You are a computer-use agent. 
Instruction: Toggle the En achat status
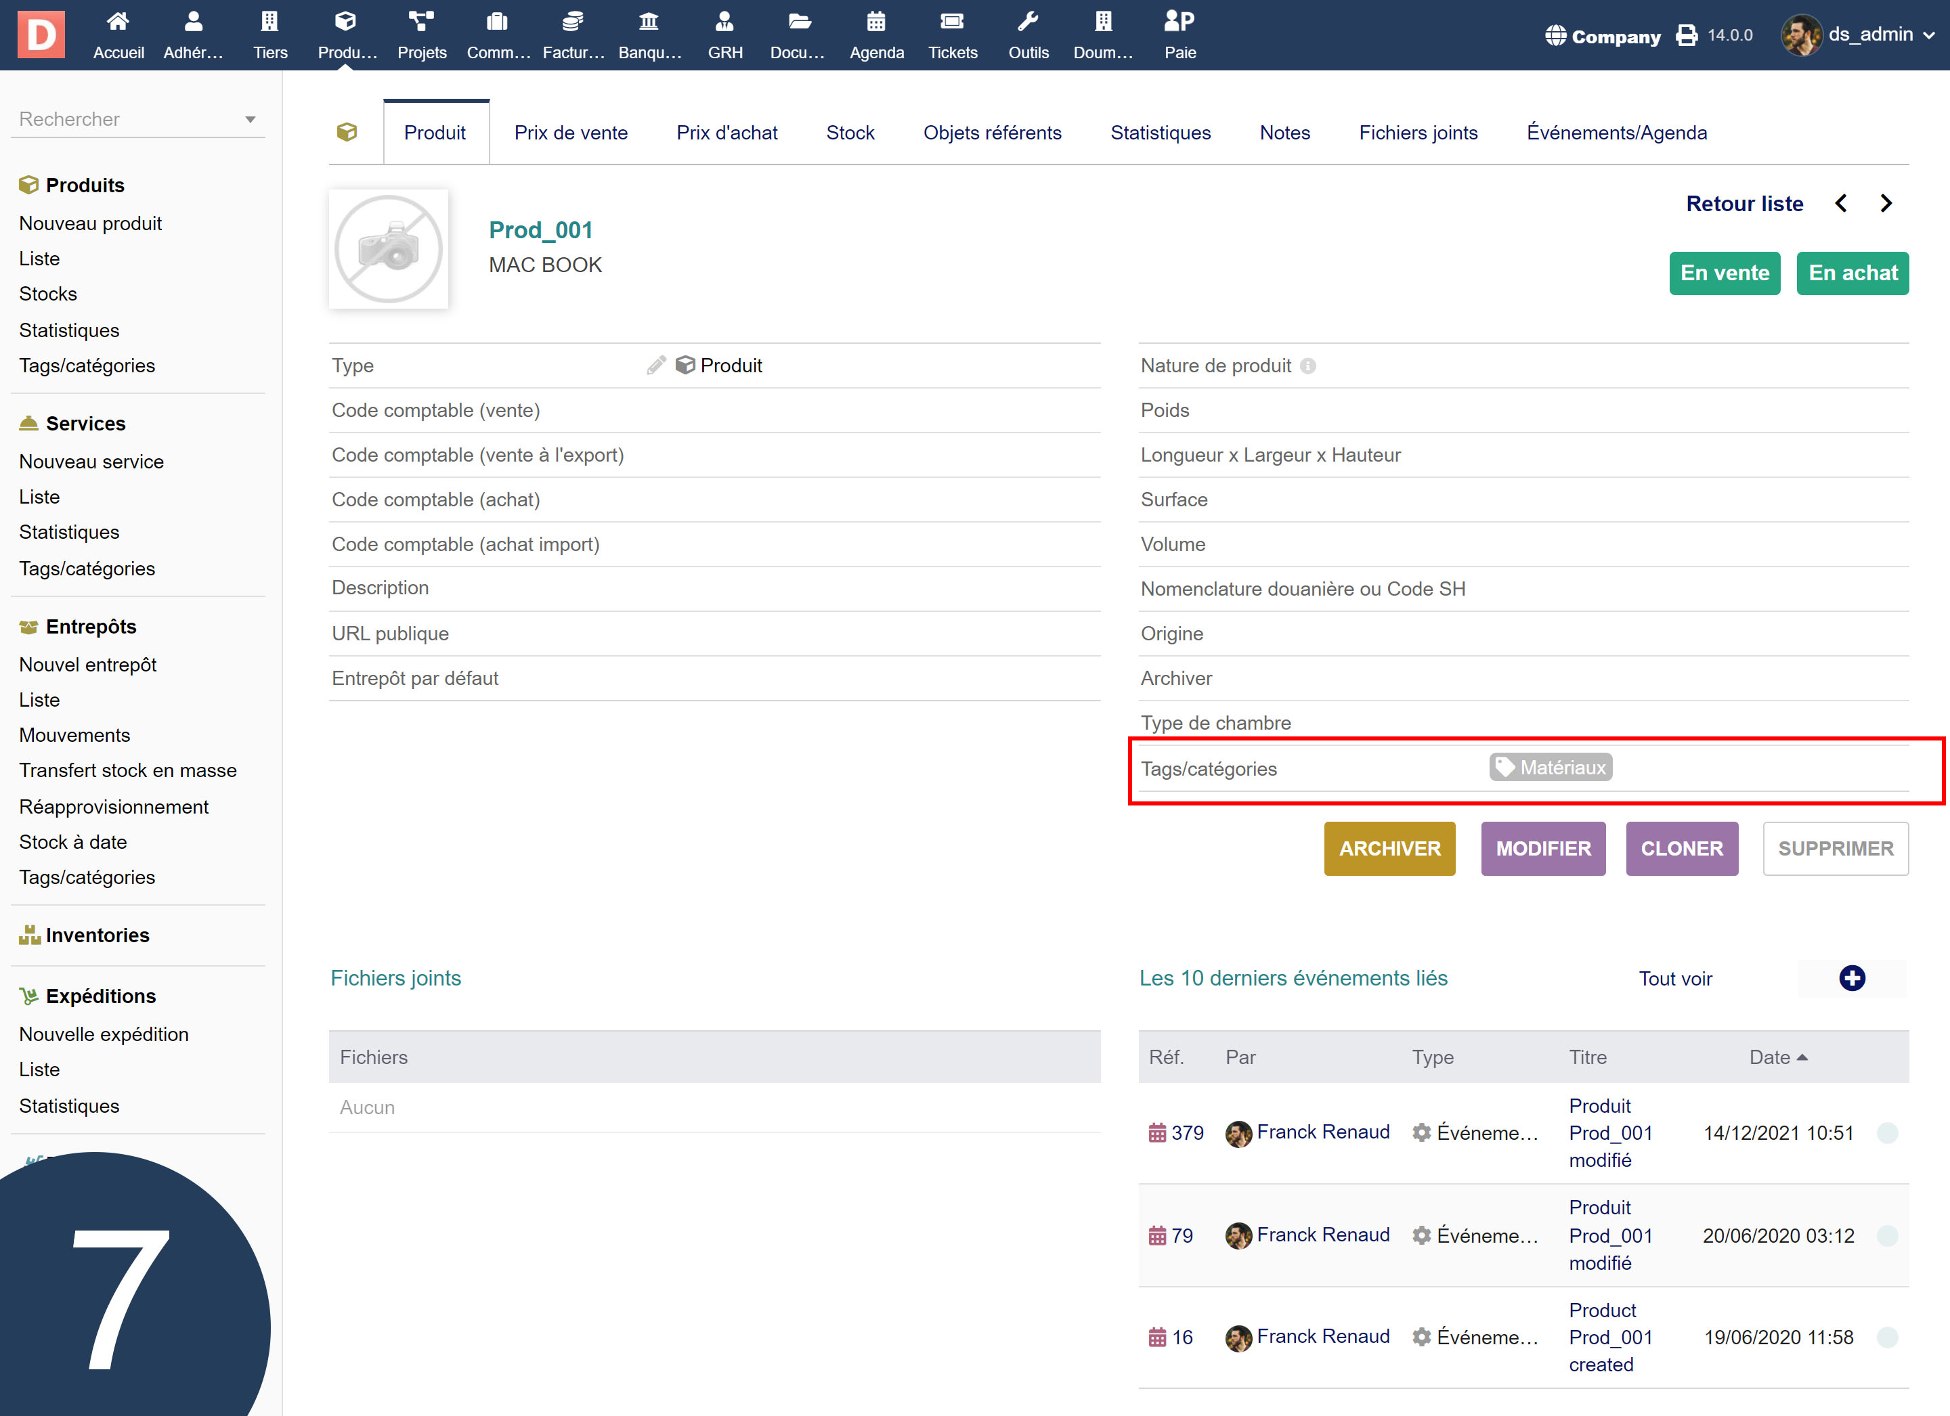(1852, 273)
